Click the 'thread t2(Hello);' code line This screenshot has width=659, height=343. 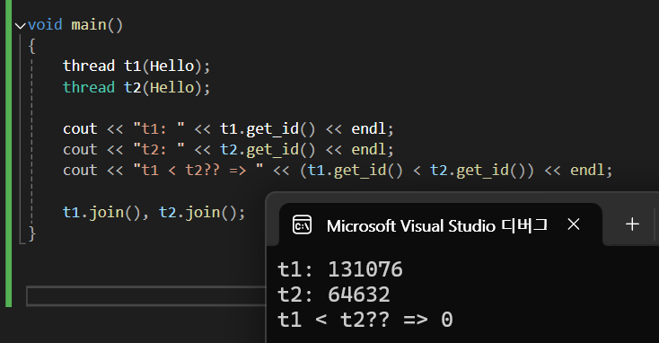[136, 87]
